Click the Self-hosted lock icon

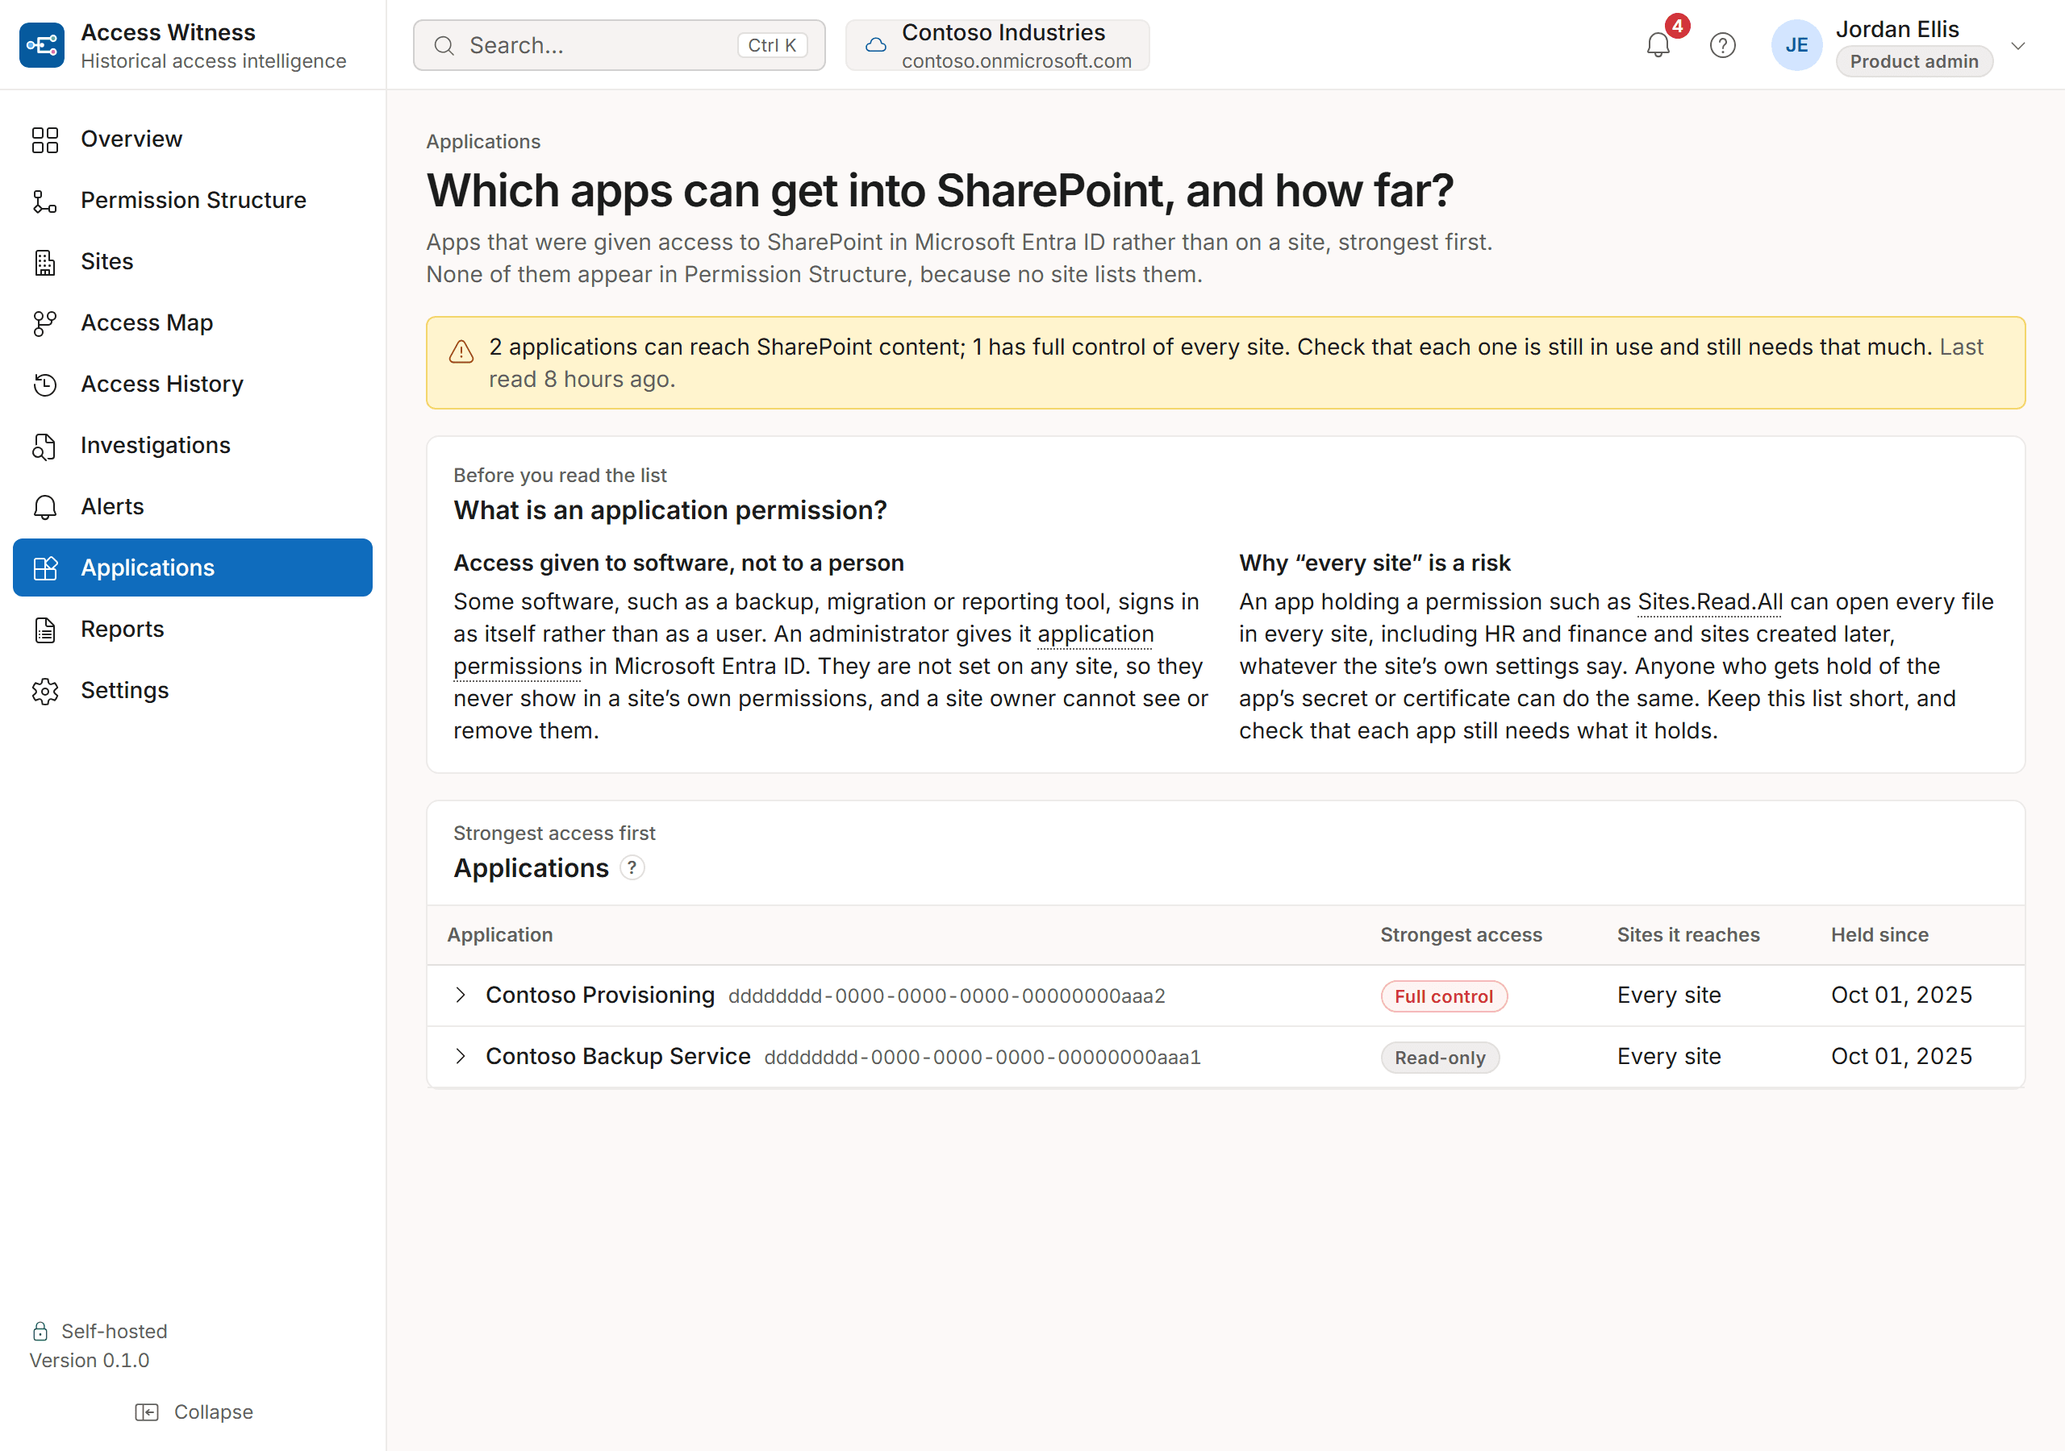tap(40, 1332)
